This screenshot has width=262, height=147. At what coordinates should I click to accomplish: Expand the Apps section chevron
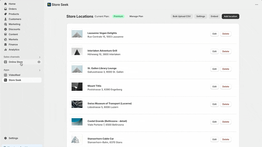(40, 70)
